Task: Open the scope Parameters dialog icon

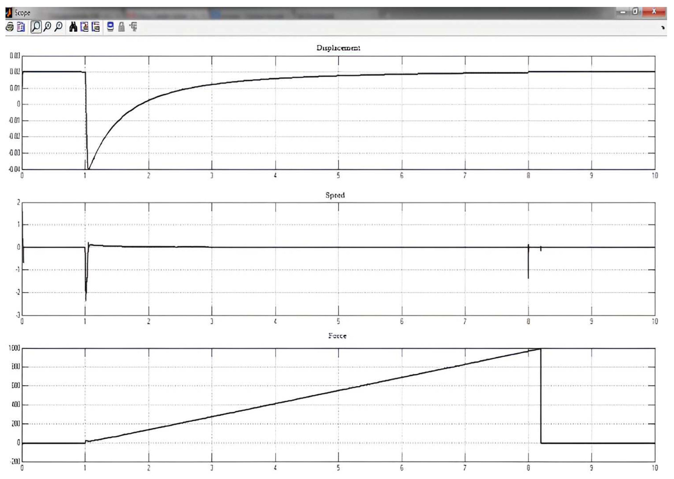Action: [x=21, y=27]
